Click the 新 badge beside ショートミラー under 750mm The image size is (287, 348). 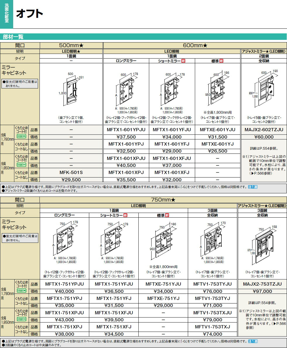coord(126,215)
